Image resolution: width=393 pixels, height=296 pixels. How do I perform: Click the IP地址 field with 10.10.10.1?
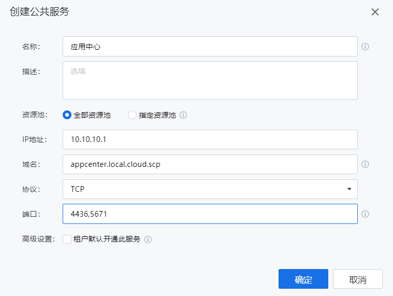click(210, 139)
